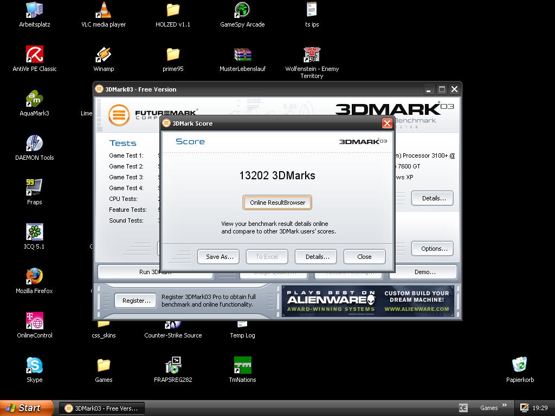Launch TmNations shortcut
The width and height of the screenshot is (555, 416).
tap(242, 370)
